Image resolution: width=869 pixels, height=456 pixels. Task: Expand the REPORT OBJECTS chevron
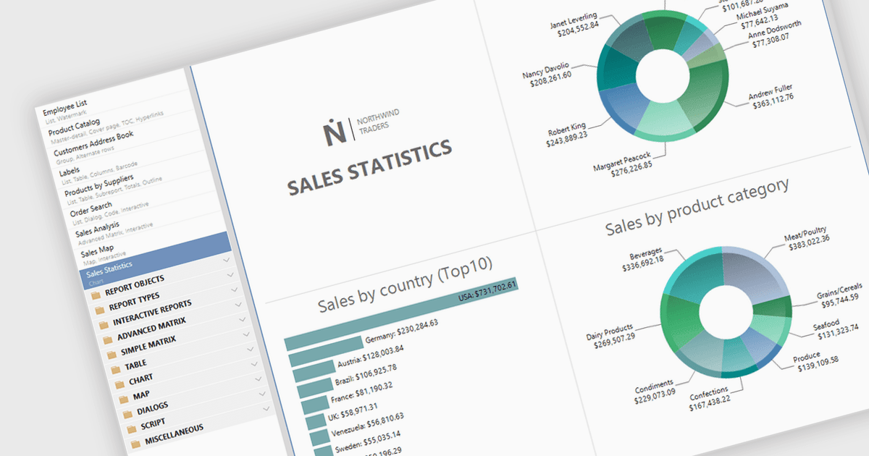point(227,259)
